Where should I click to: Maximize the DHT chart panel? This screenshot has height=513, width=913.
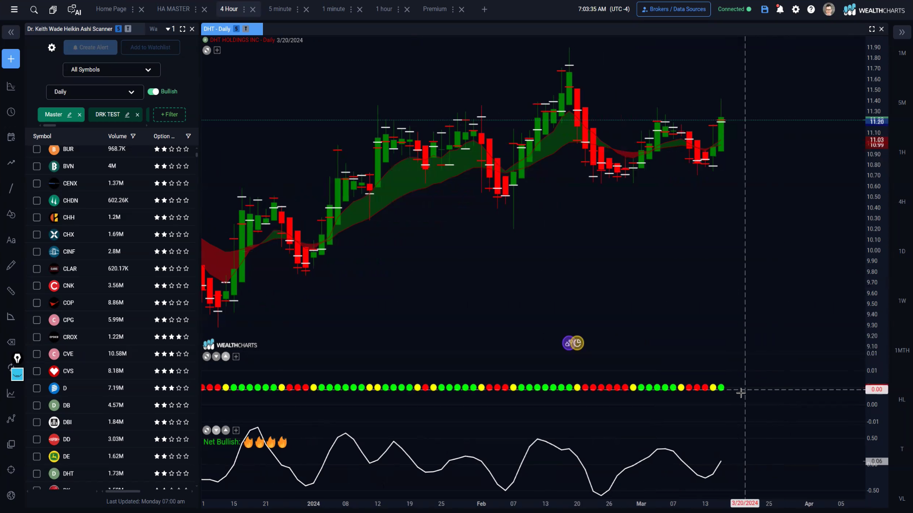click(x=872, y=29)
